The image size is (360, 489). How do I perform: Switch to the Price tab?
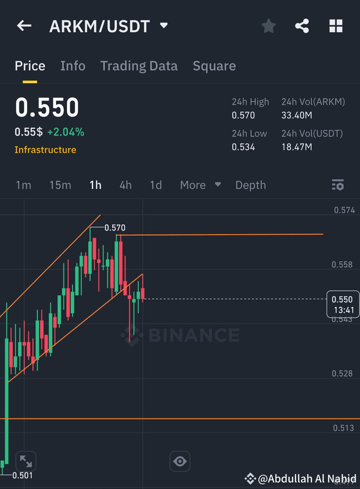click(x=30, y=66)
